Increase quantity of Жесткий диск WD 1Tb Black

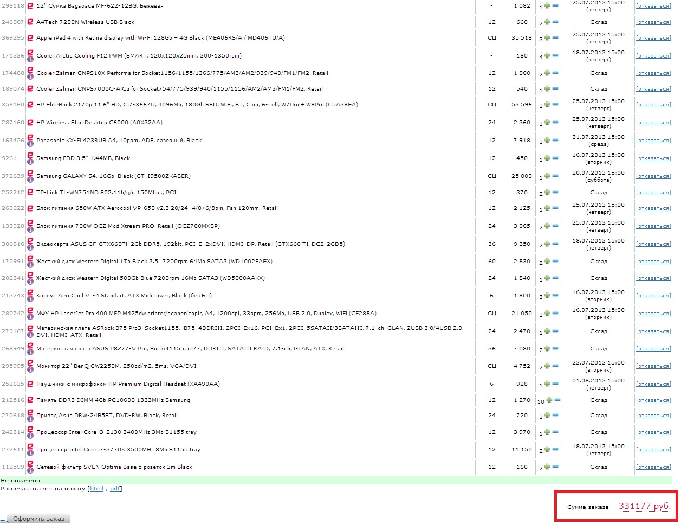pos(547,261)
